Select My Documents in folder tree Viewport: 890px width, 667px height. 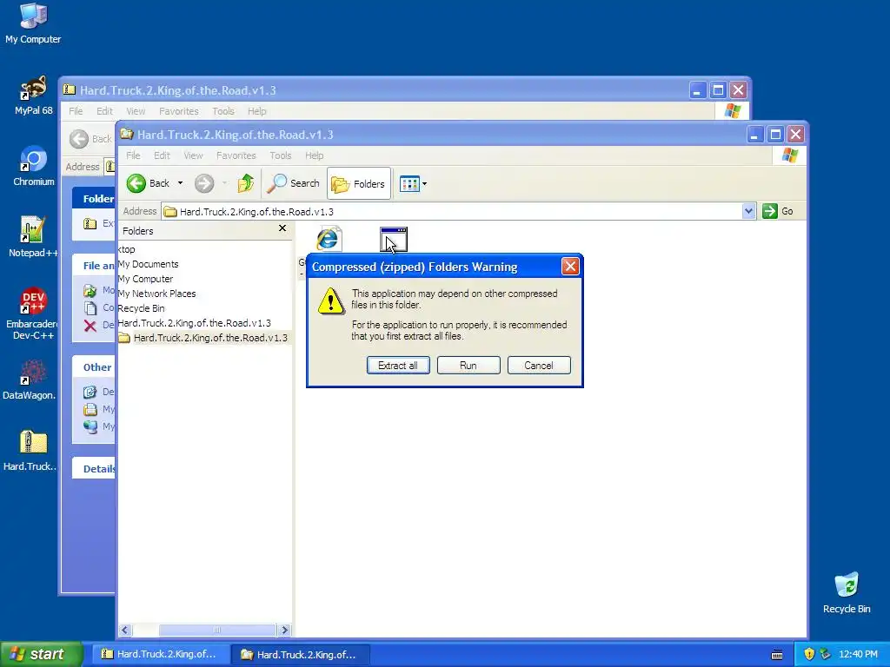pos(148,264)
